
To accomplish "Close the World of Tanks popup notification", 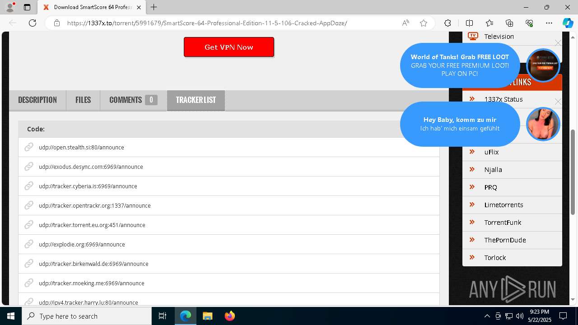I will (558, 43).
